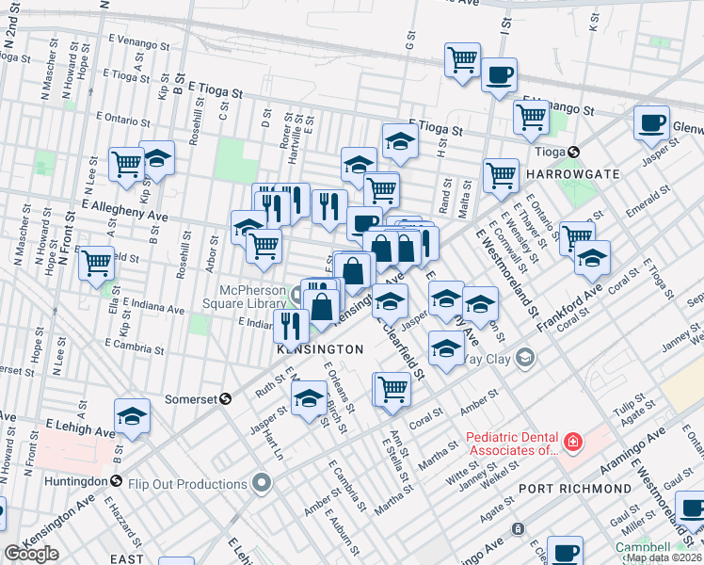Open the Huntingdon transit station icon
The height and width of the screenshot is (565, 704).
[117, 481]
